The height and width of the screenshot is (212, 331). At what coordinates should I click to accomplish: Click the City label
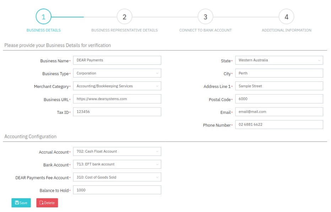click(x=227, y=74)
